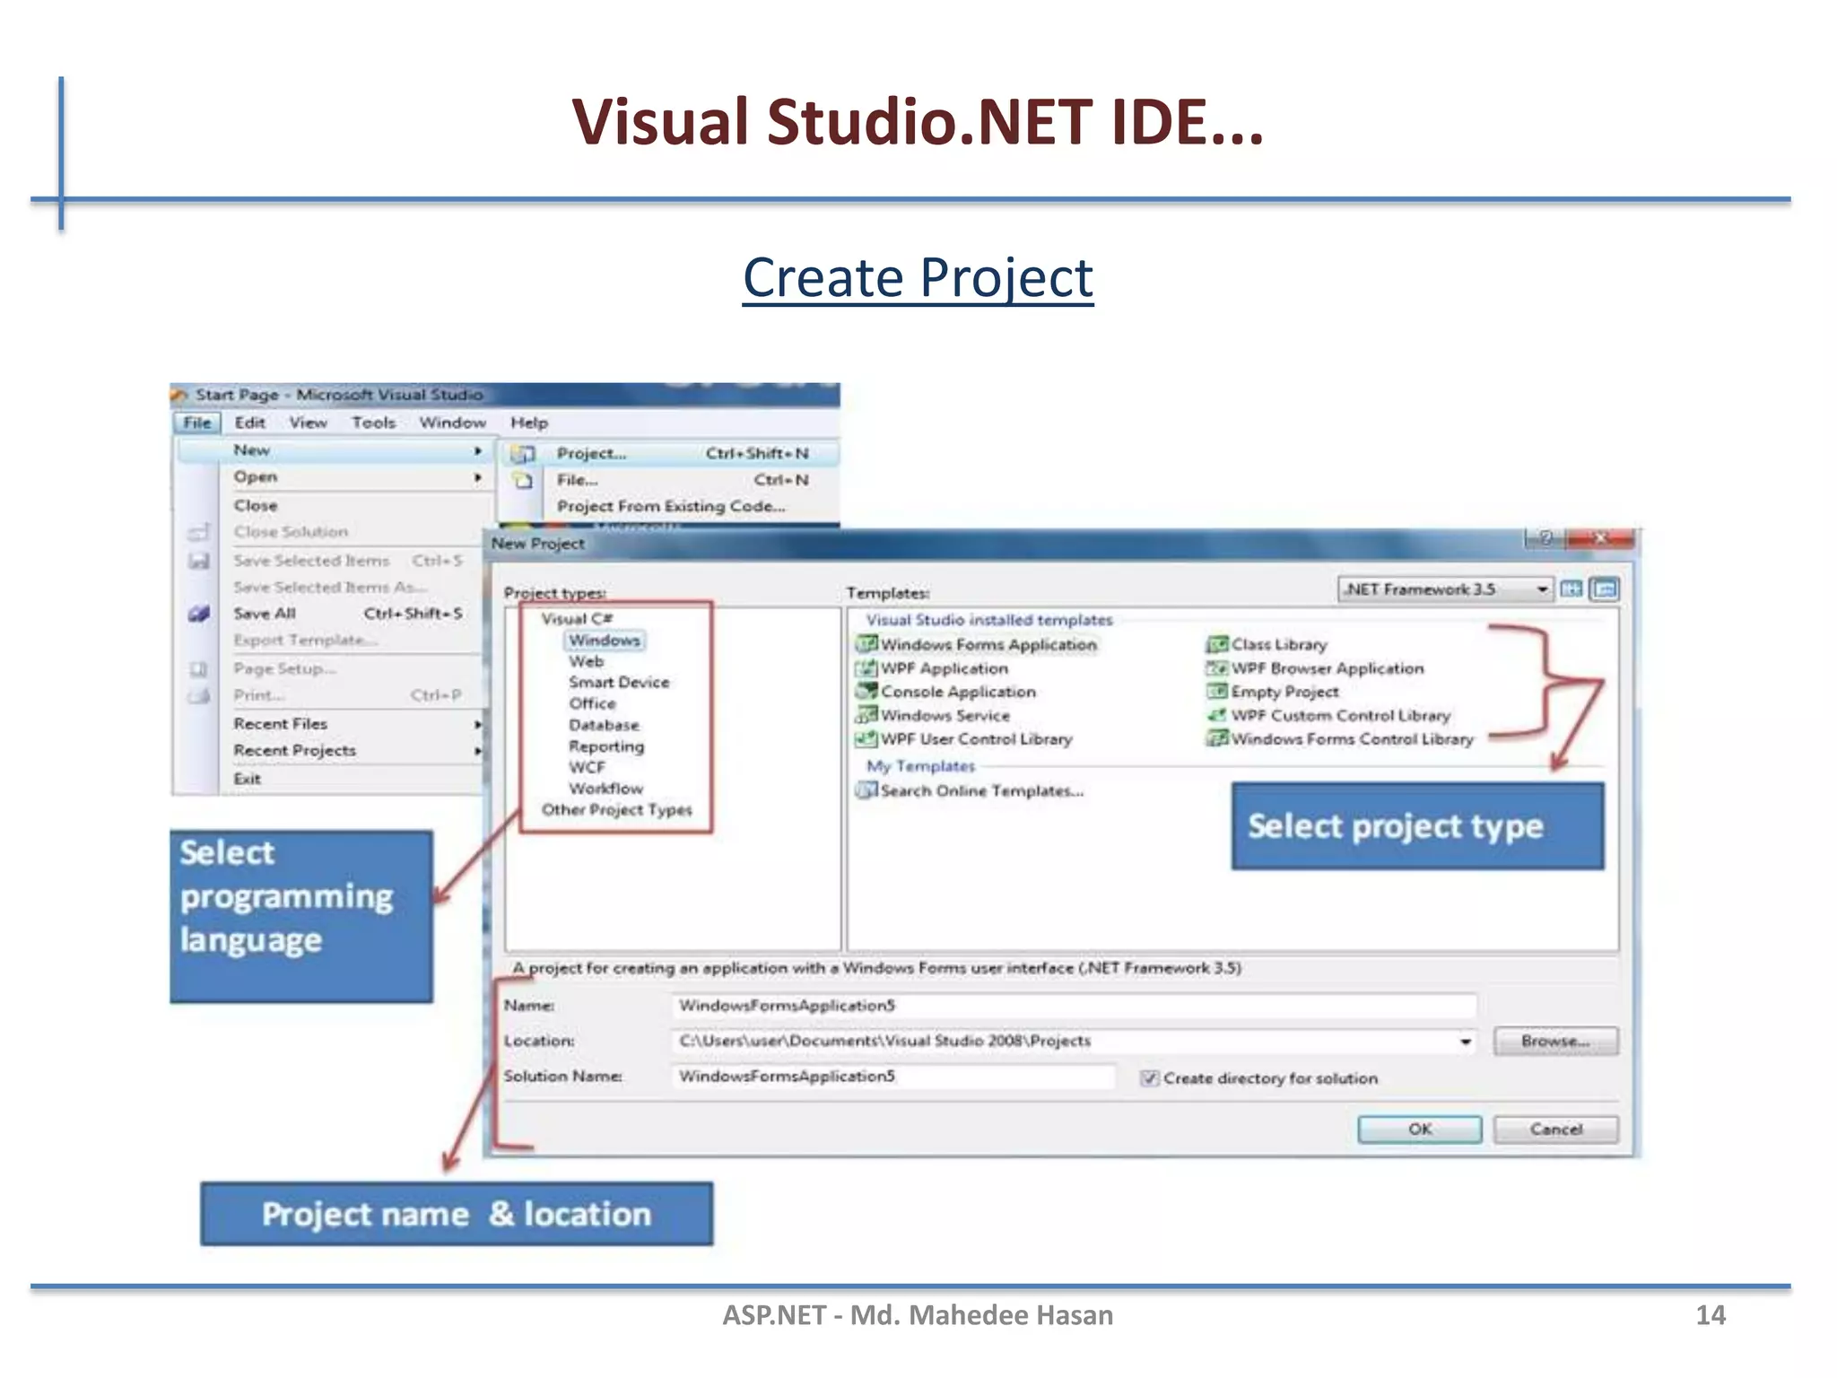Select the WPF Browser Application icon

pyautogui.click(x=1216, y=668)
